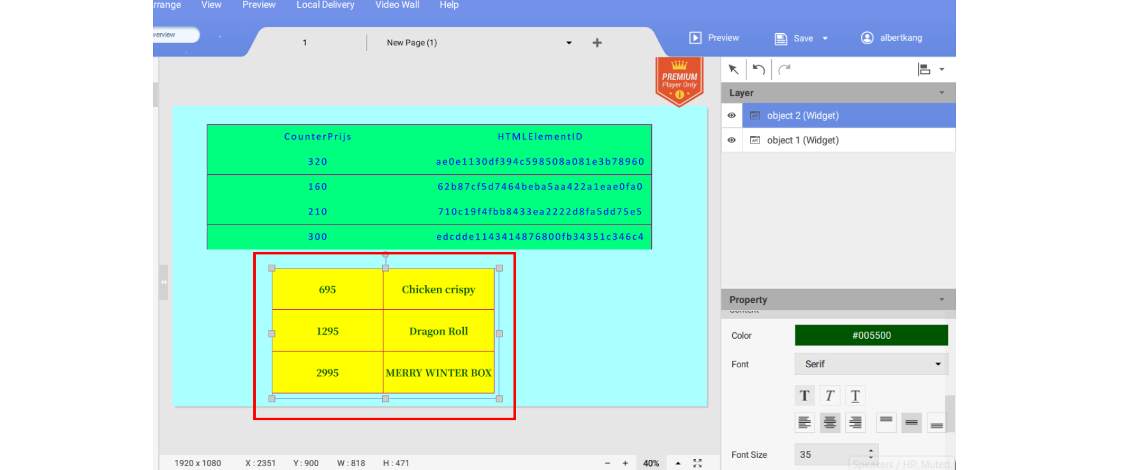Open the Video Wall menu
Screen dimensions: 1129x470
[x=397, y=5]
